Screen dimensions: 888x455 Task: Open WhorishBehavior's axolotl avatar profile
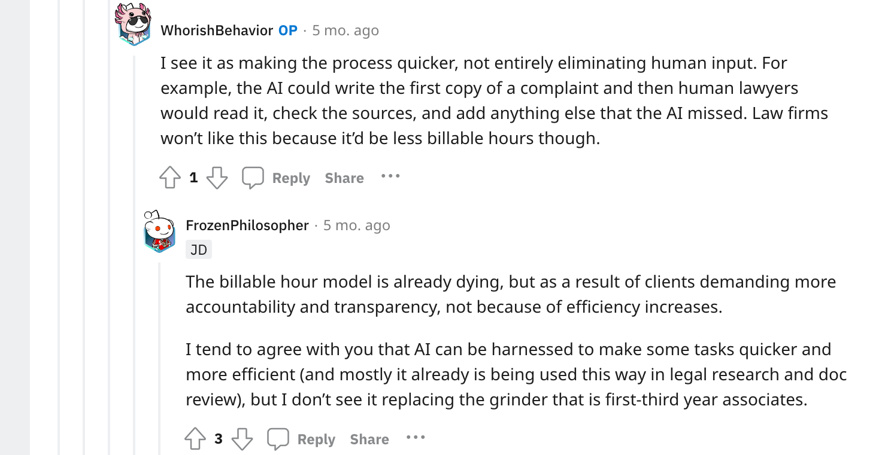click(134, 25)
